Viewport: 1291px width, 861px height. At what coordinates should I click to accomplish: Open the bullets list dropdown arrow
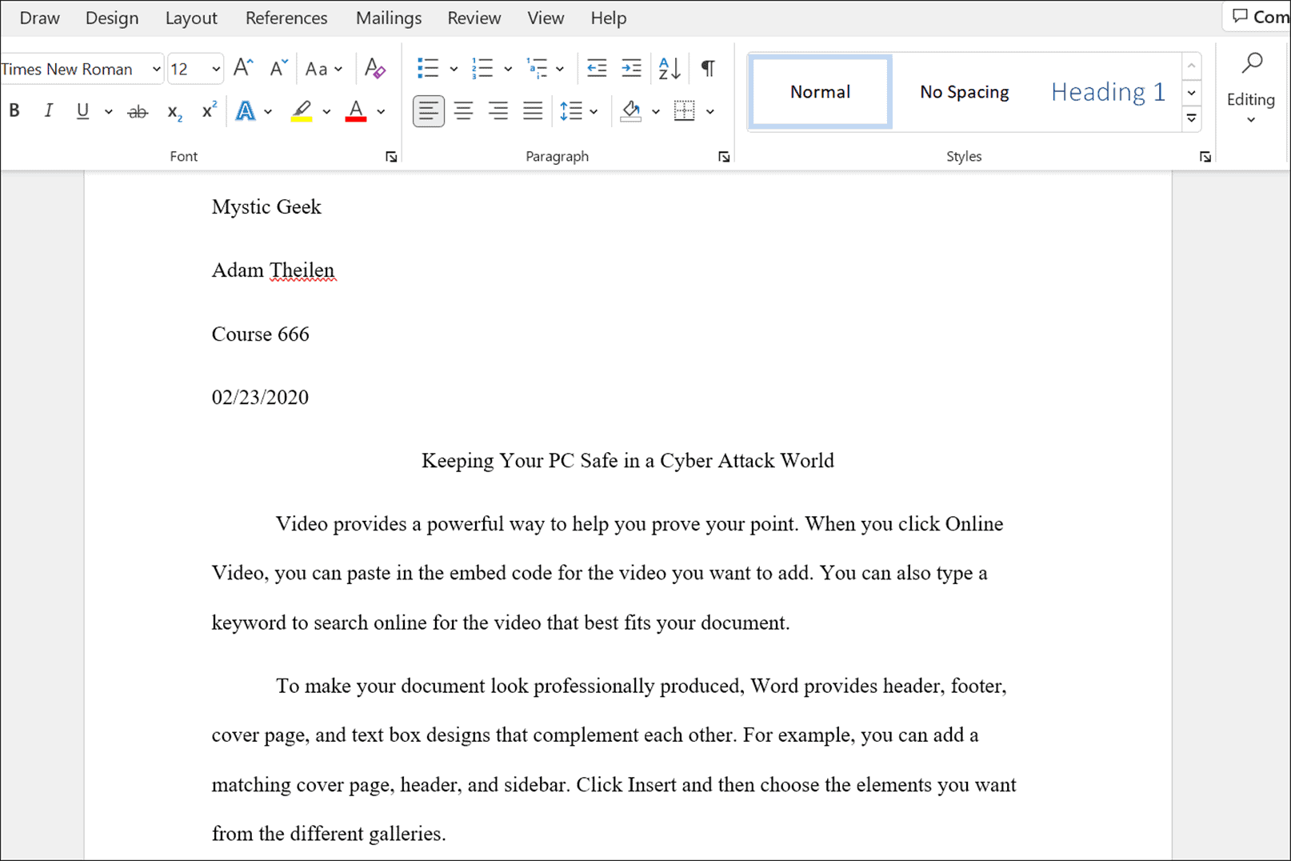(x=454, y=69)
